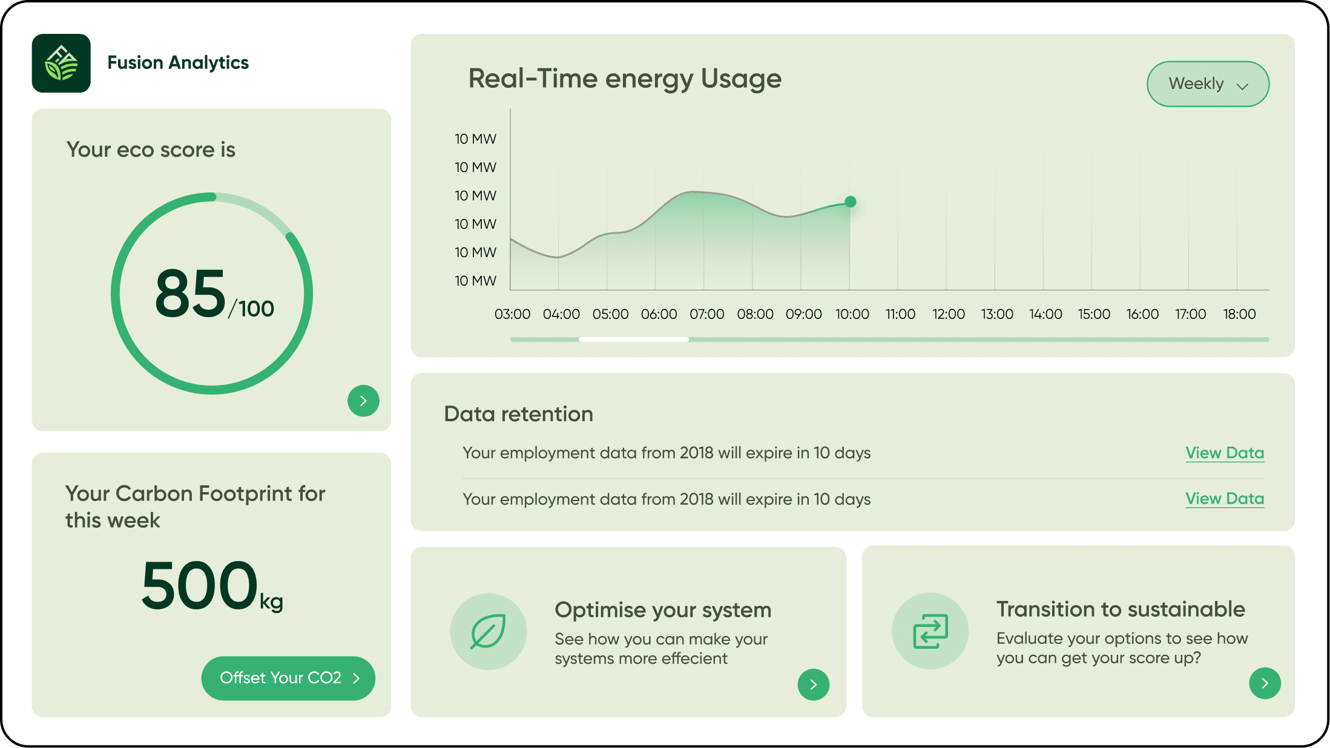Click the chart's white scrollbar thumb
1330x748 pixels.
tap(633, 340)
